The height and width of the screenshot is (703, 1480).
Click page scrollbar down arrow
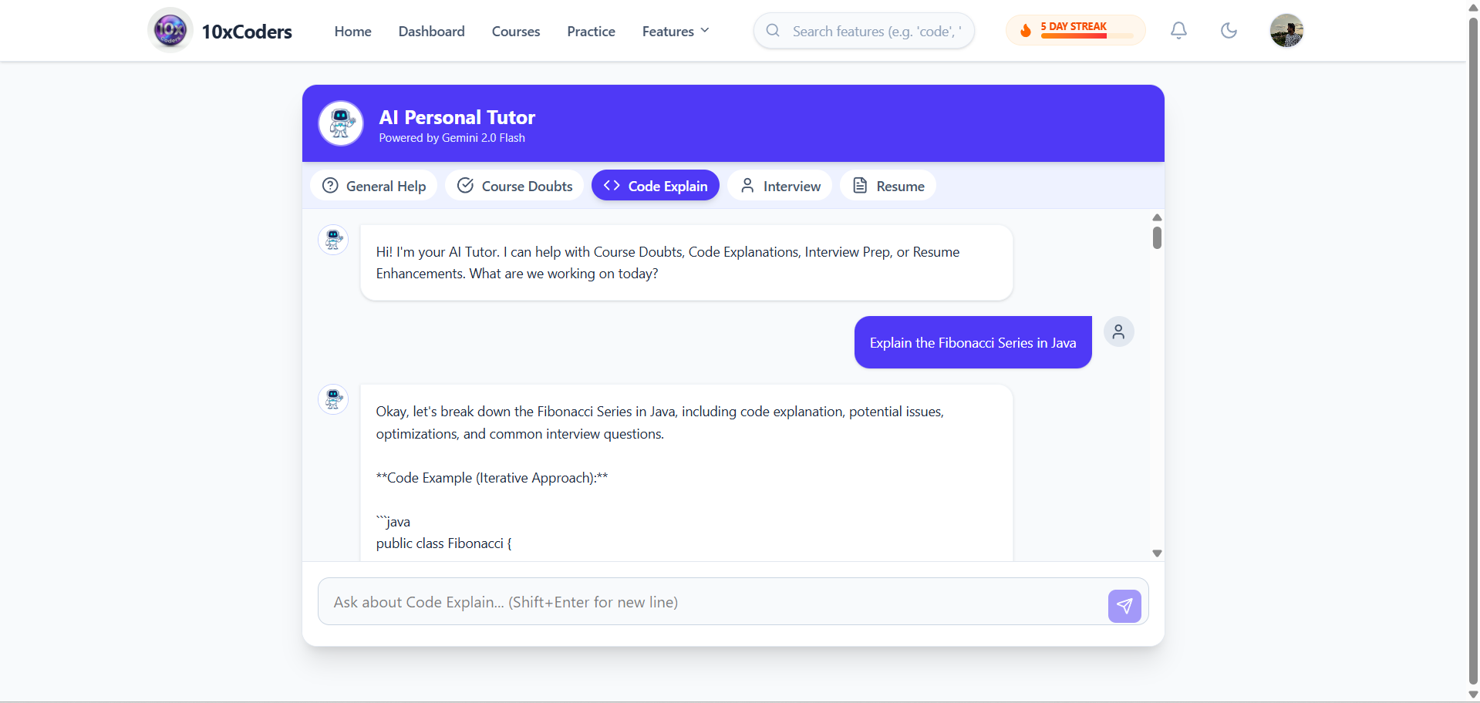point(1473,695)
